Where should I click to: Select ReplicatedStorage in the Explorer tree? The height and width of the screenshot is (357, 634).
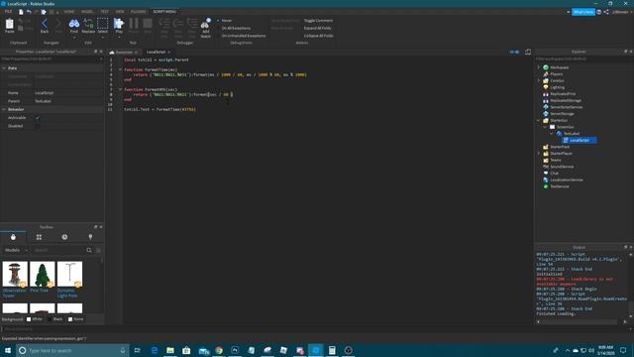[x=566, y=100]
